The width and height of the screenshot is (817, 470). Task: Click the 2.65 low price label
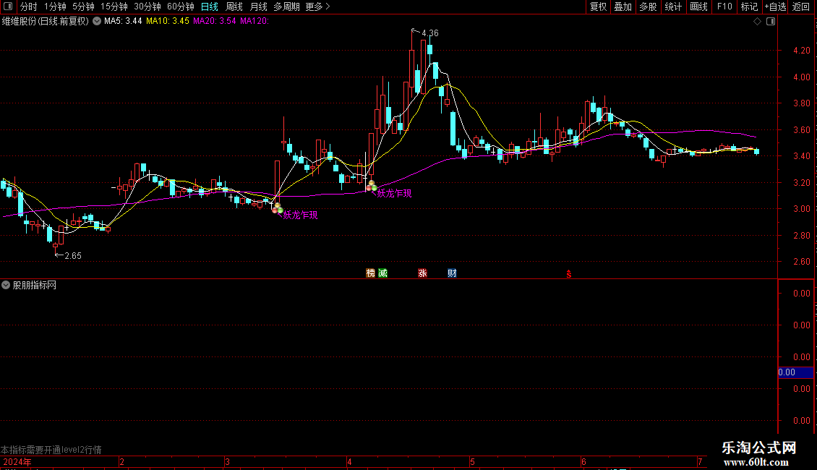click(x=73, y=256)
